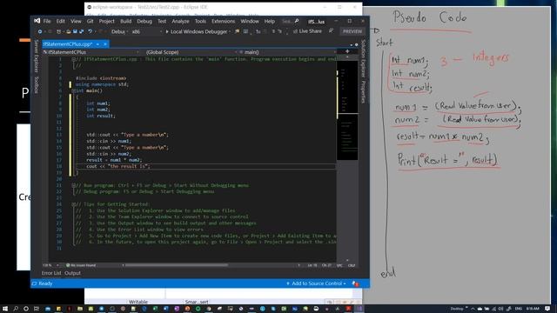Start Local Windows Debugger
This screenshot has width=557, height=313.
[197, 31]
